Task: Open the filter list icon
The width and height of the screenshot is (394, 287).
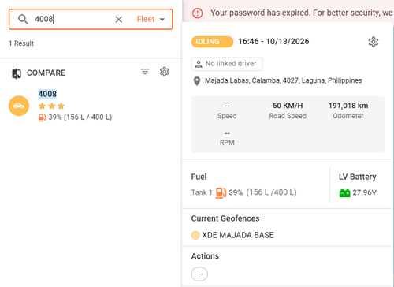Action: (x=145, y=72)
